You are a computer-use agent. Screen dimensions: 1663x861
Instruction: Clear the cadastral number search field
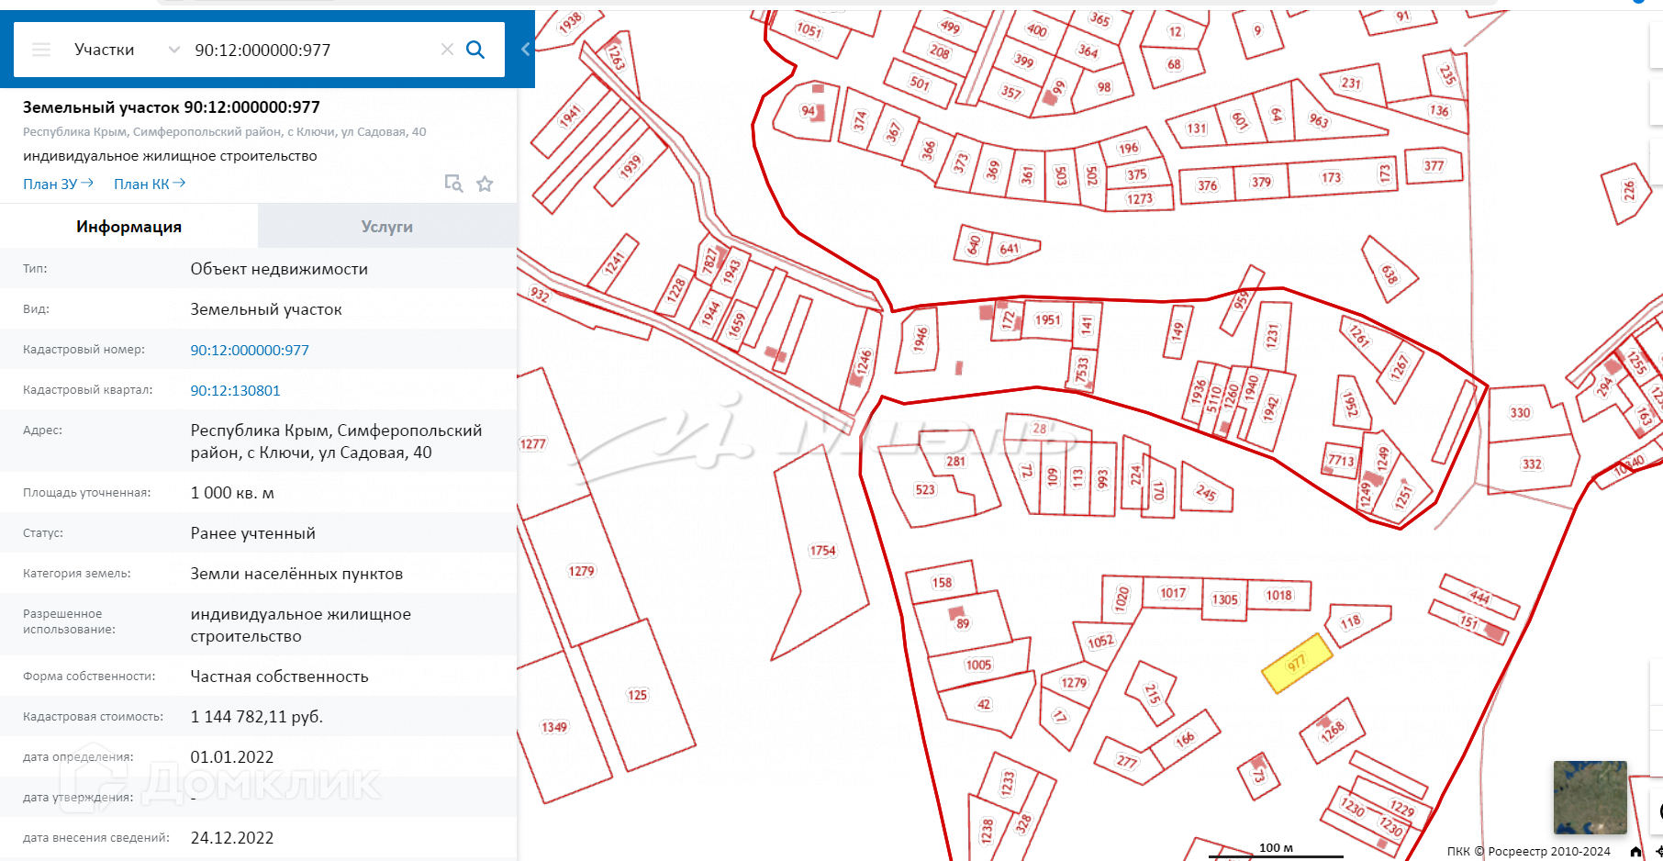(x=447, y=50)
